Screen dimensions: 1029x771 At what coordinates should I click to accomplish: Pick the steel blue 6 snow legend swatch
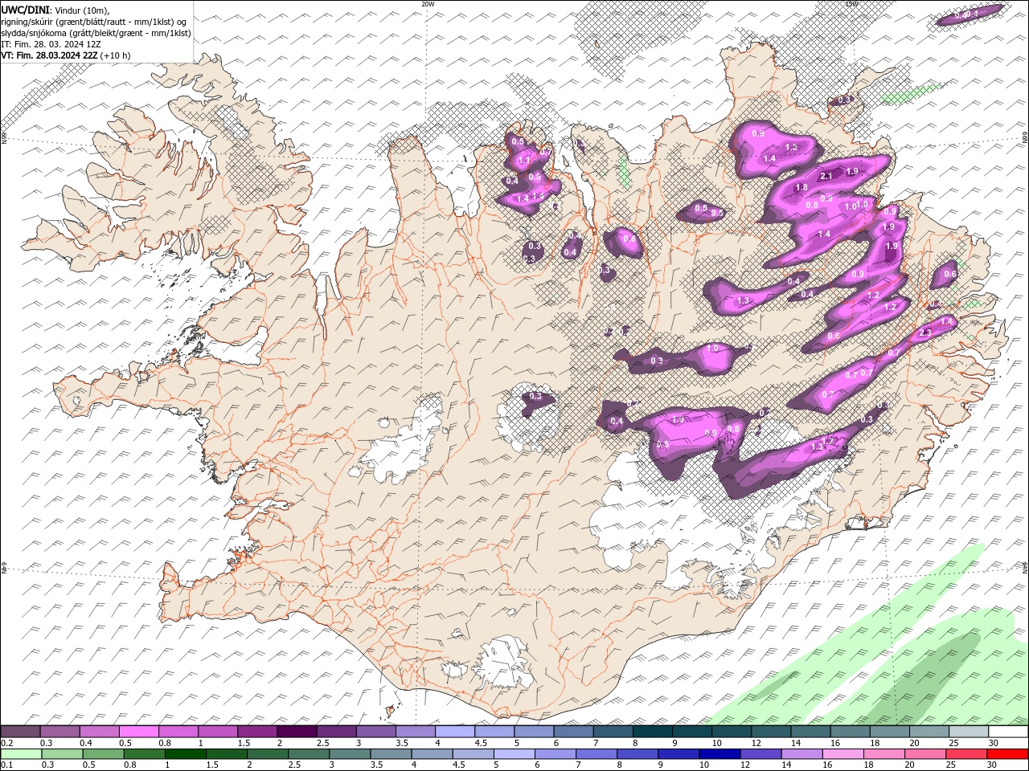(573, 732)
